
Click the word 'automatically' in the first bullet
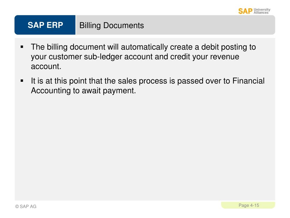tap(144, 47)
